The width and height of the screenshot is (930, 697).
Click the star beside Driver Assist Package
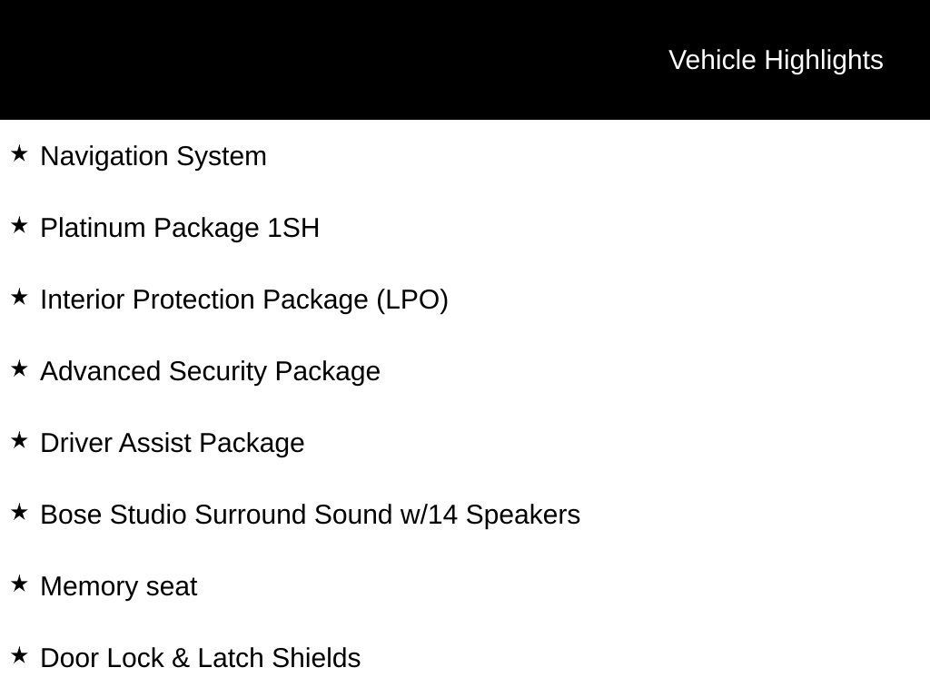(x=19, y=441)
